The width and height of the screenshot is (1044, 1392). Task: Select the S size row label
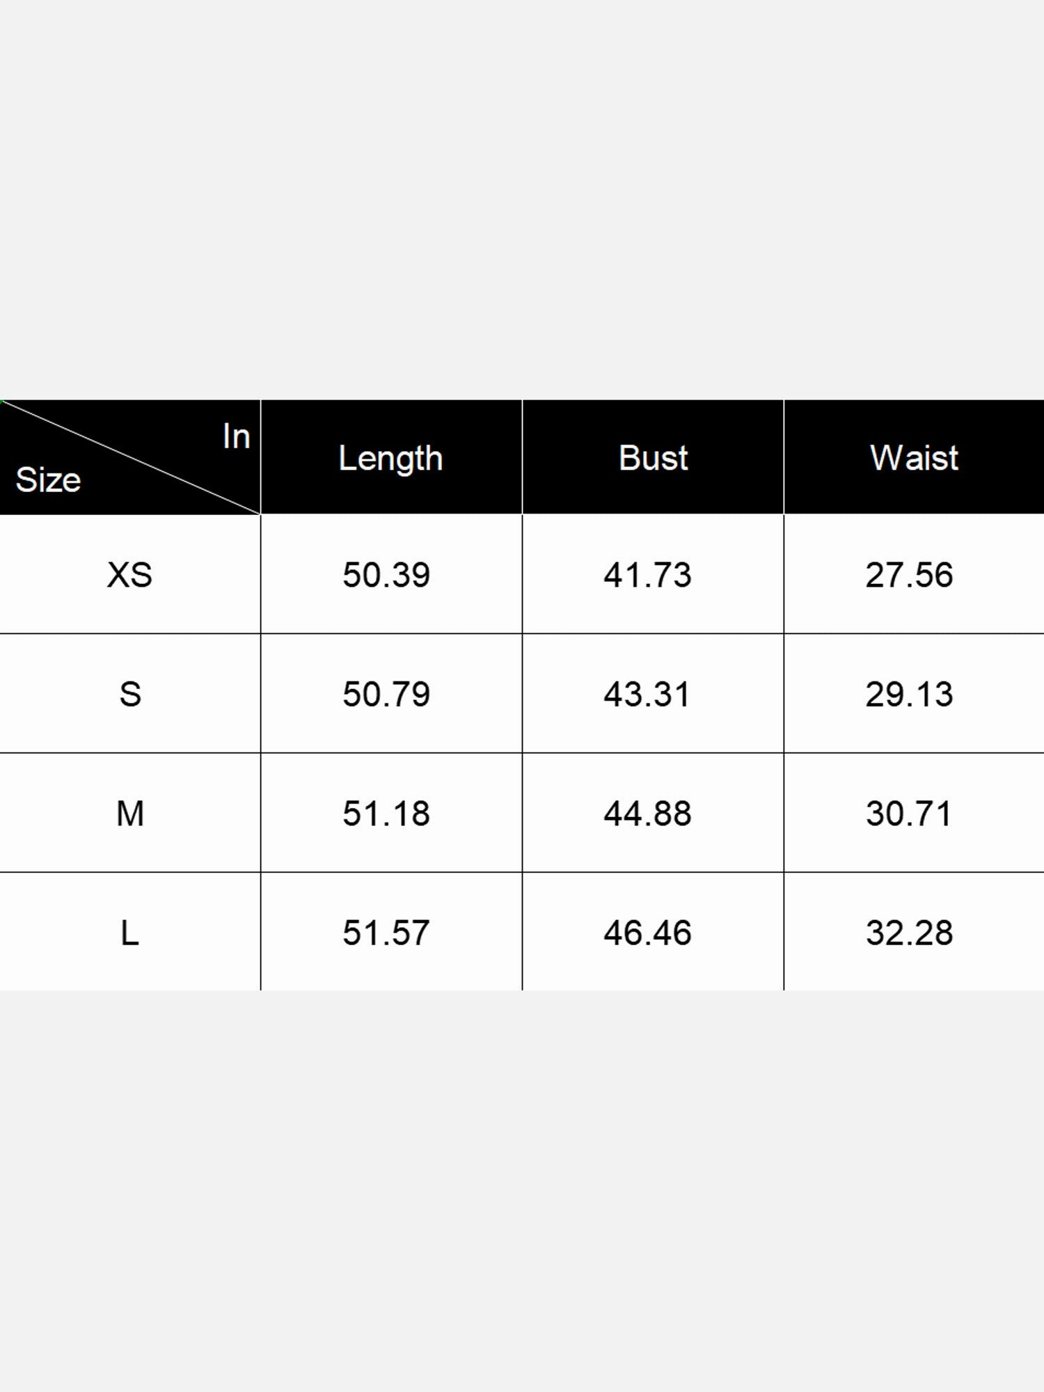click(130, 694)
